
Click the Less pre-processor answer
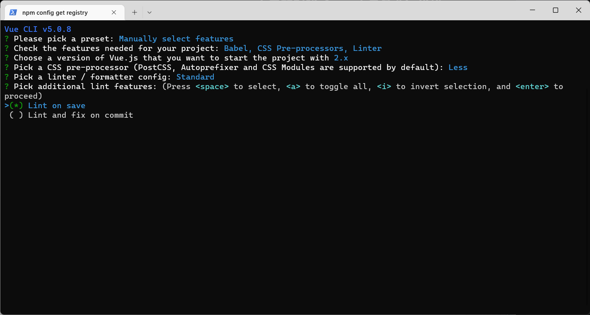pyautogui.click(x=458, y=67)
